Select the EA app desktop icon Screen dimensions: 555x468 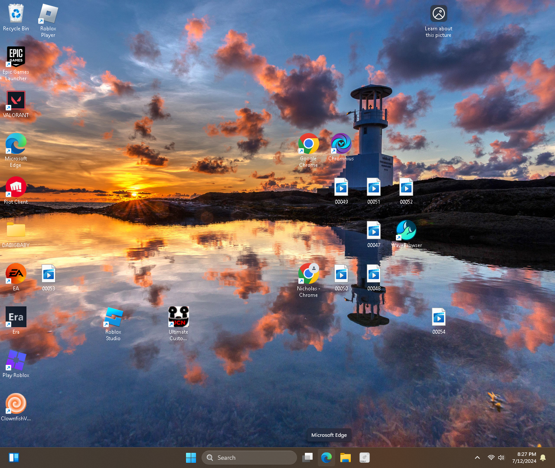pos(16,274)
